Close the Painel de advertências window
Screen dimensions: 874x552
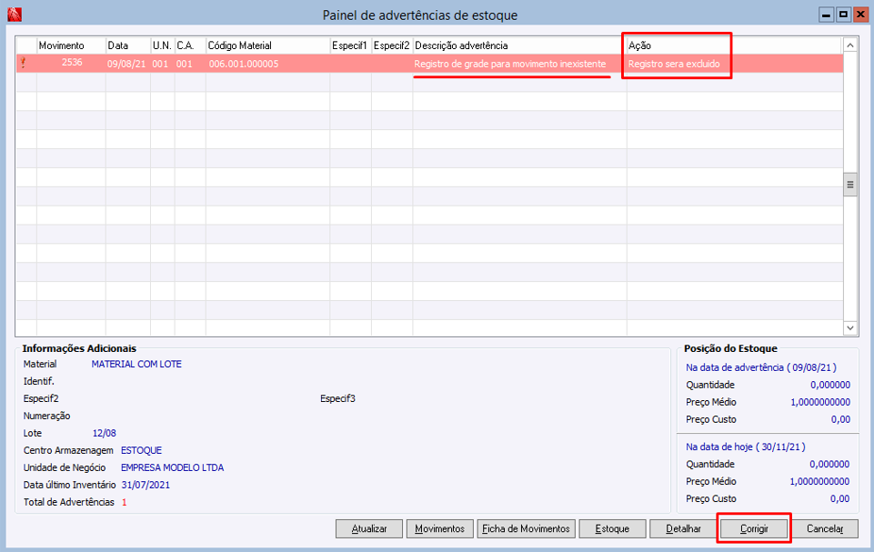[860, 15]
